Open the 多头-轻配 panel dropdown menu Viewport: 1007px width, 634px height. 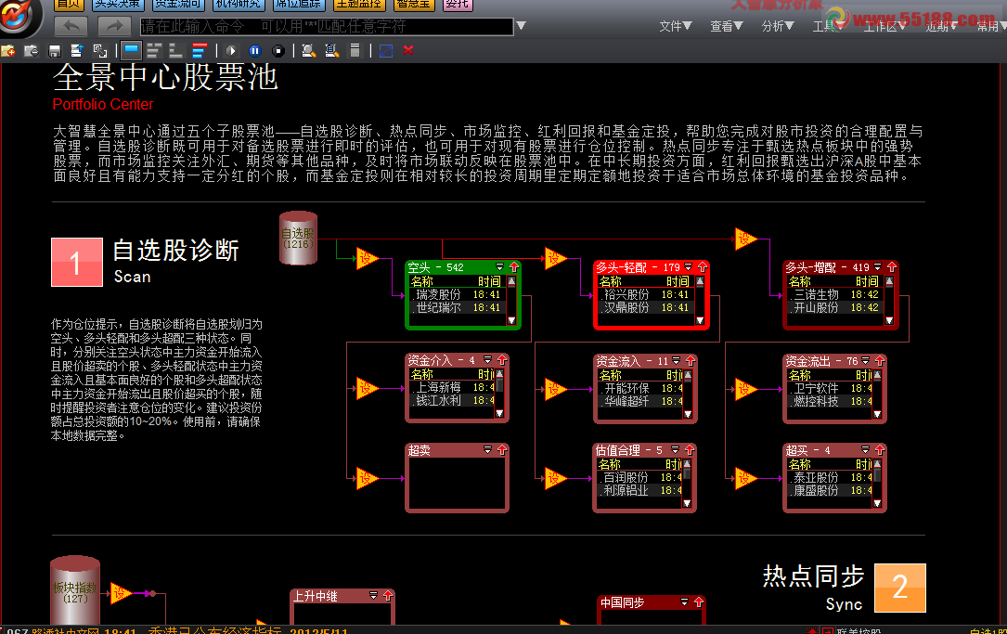pyautogui.click(x=688, y=266)
